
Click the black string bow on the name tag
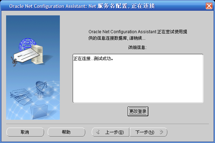click(x=14, y=60)
